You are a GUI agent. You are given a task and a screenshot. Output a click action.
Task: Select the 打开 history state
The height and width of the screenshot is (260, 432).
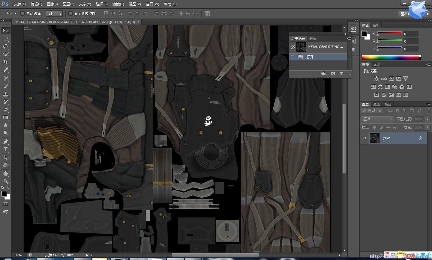pyautogui.click(x=318, y=57)
